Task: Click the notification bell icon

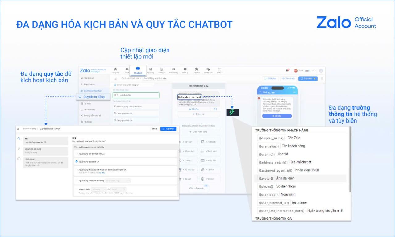Action: (287, 71)
